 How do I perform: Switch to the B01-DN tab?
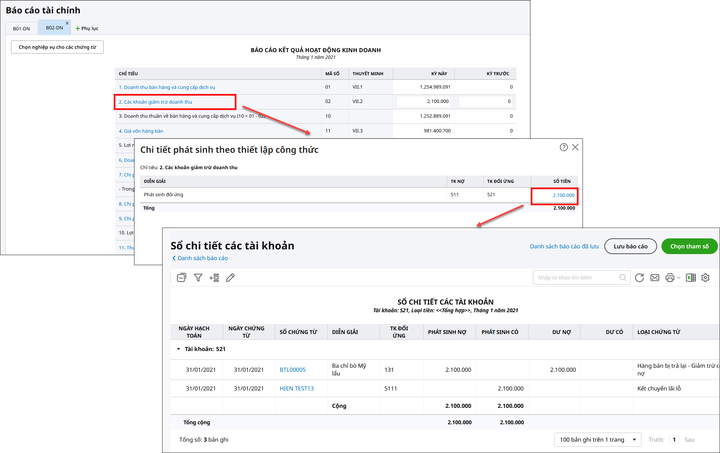click(x=21, y=28)
